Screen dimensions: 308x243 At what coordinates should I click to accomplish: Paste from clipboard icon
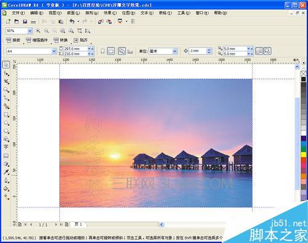(61, 22)
